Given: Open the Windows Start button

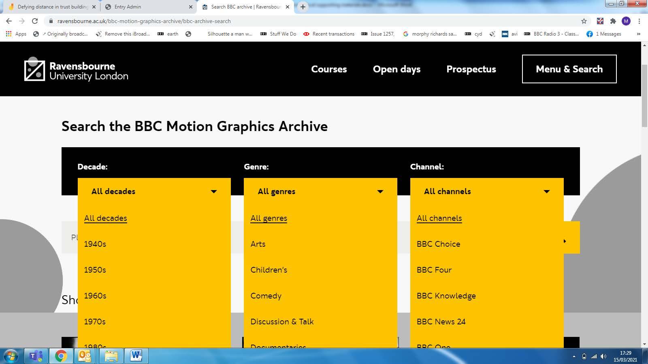Looking at the screenshot, I should click(x=11, y=356).
